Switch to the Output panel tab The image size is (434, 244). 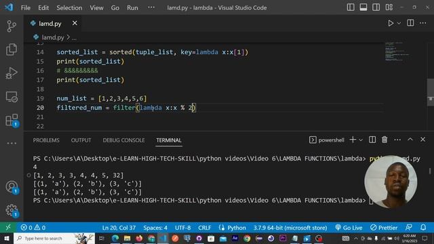coord(81,140)
